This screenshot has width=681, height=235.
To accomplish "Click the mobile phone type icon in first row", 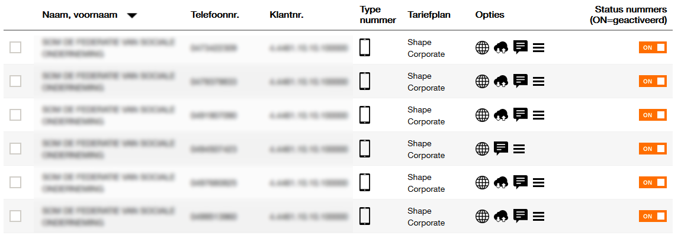I will (365, 47).
